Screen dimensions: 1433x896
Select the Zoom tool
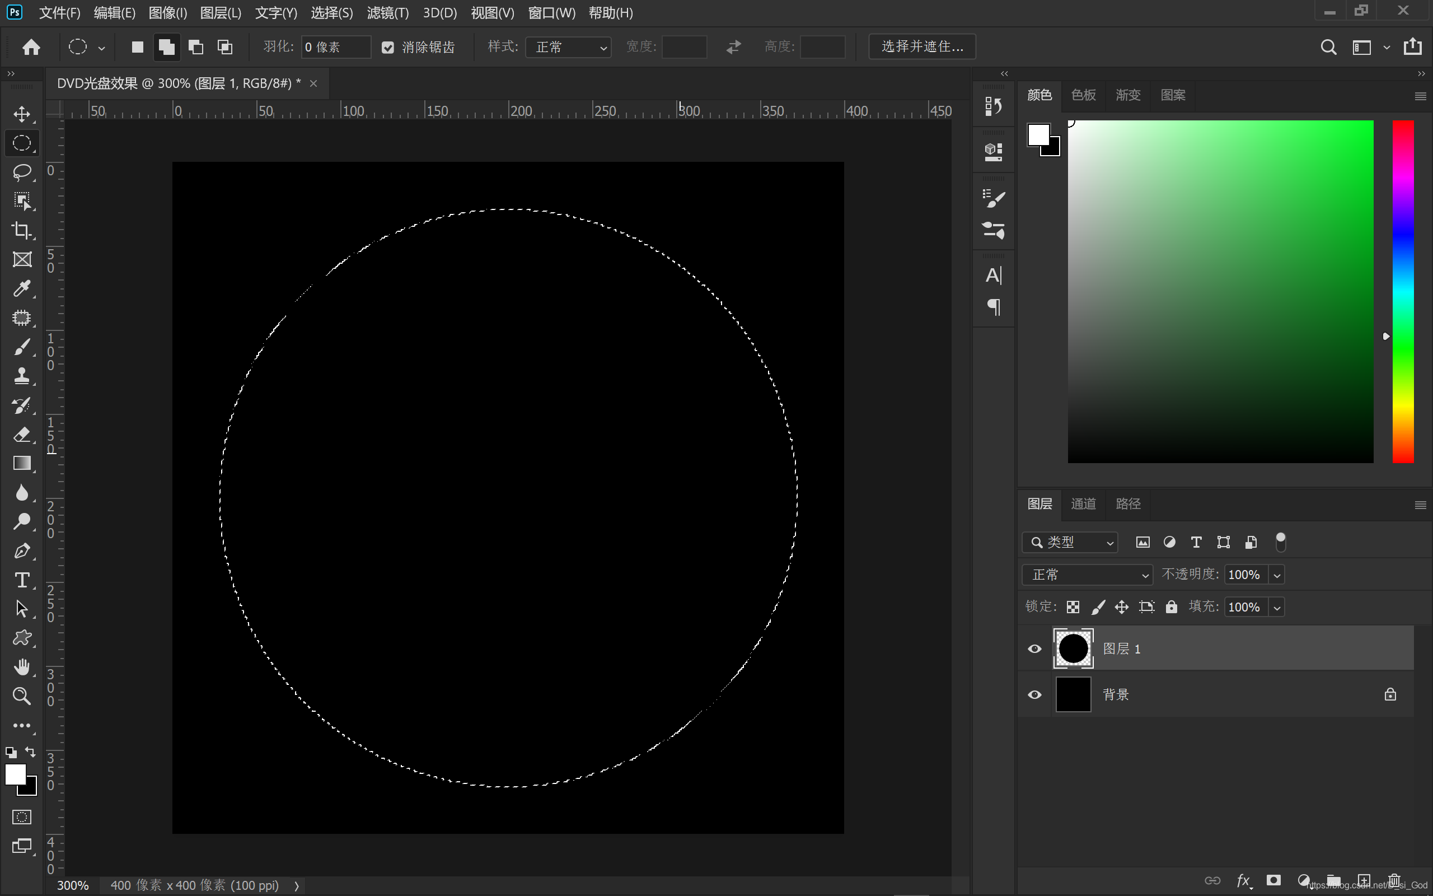click(22, 696)
